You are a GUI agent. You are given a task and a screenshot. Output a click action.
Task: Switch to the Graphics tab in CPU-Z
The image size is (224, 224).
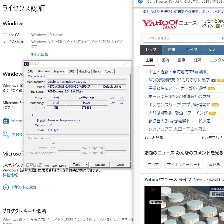pos(85,71)
